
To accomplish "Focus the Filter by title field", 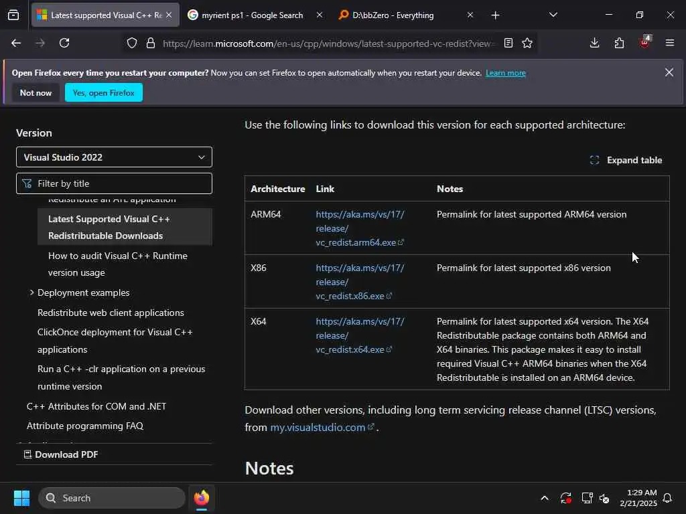I will tap(114, 183).
